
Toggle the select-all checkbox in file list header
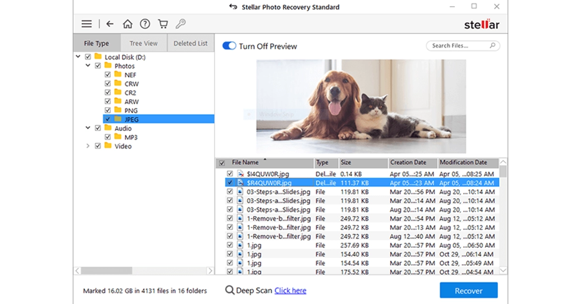coord(222,163)
